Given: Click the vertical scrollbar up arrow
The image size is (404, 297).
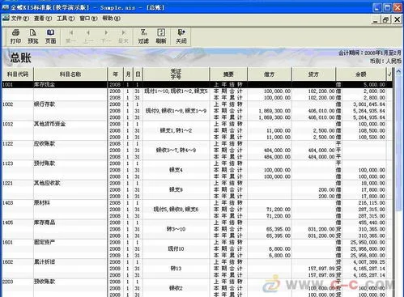Looking at the screenshot, I should [x=398, y=72].
